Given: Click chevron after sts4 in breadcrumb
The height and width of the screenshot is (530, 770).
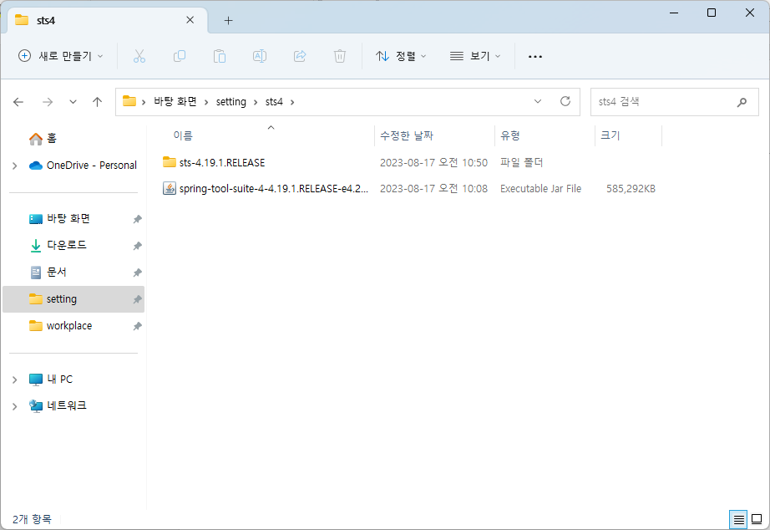Looking at the screenshot, I should (x=292, y=102).
